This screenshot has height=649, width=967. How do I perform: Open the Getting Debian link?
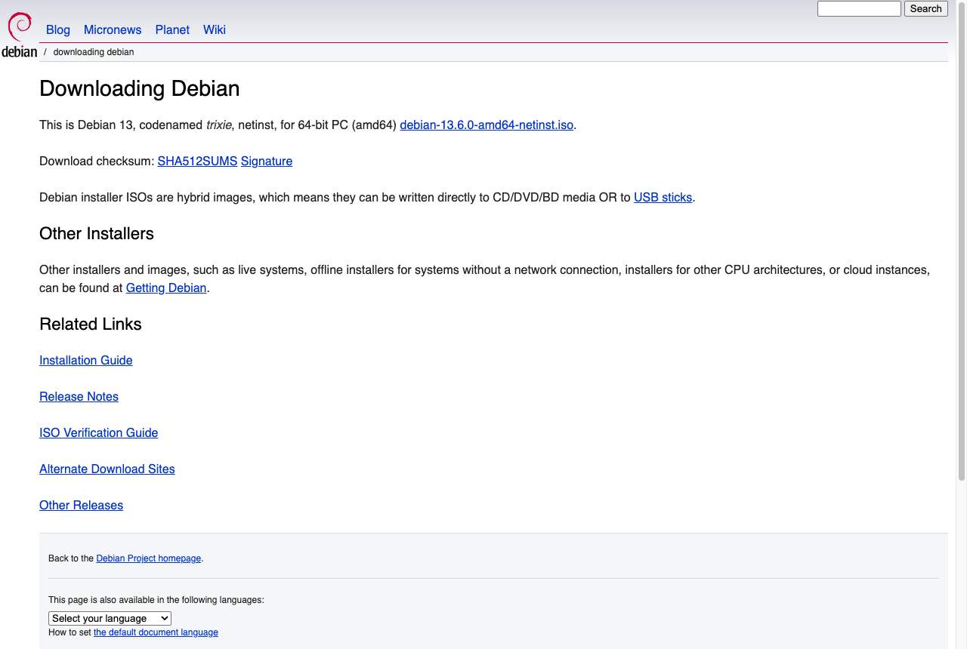click(x=166, y=288)
